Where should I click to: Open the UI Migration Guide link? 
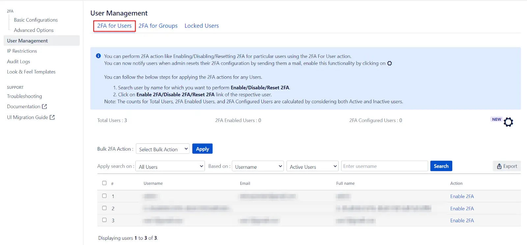[28, 117]
